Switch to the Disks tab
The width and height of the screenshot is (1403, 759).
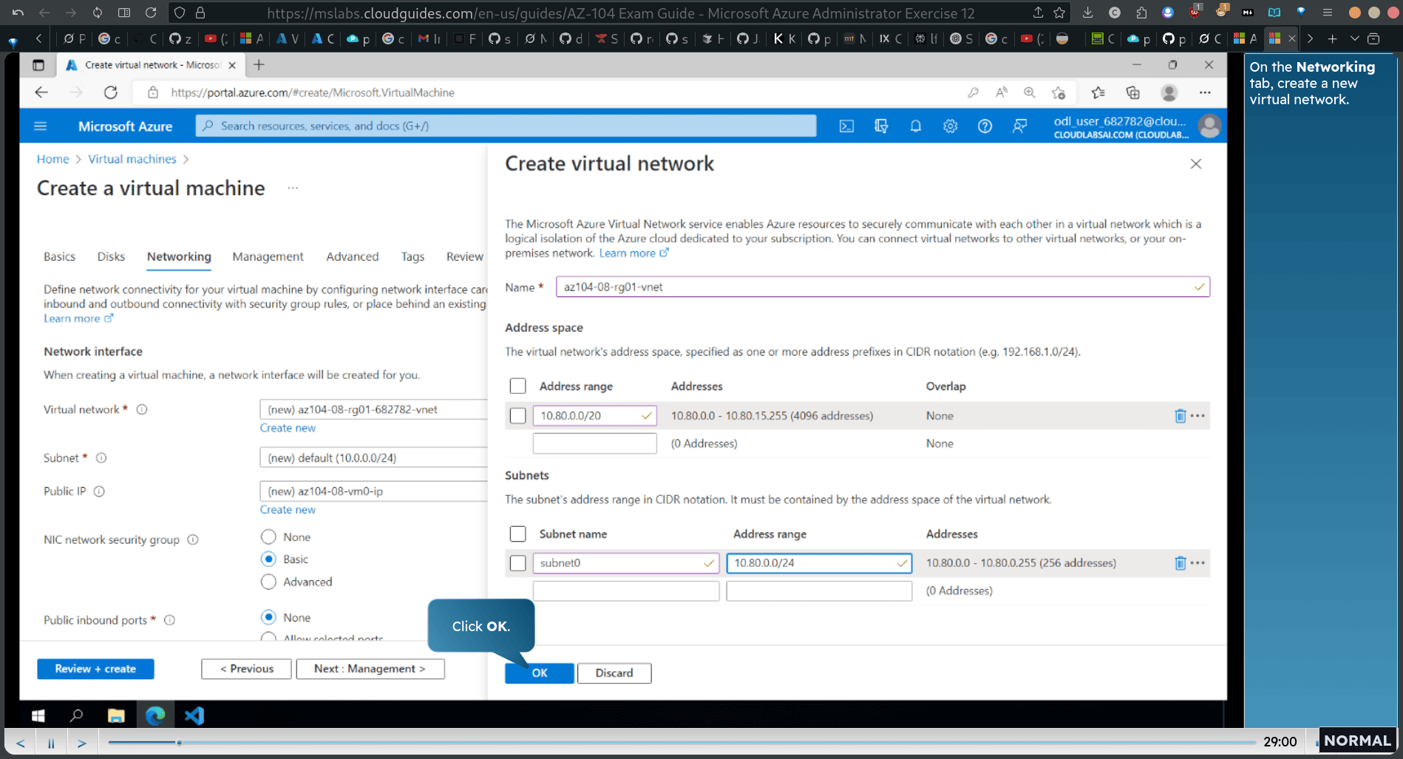point(111,257)
